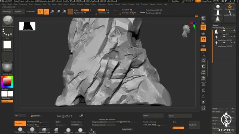This screenshot has height=134, width=239.
Task: Click the Transp transparency icon
Action: click(203, 90)
